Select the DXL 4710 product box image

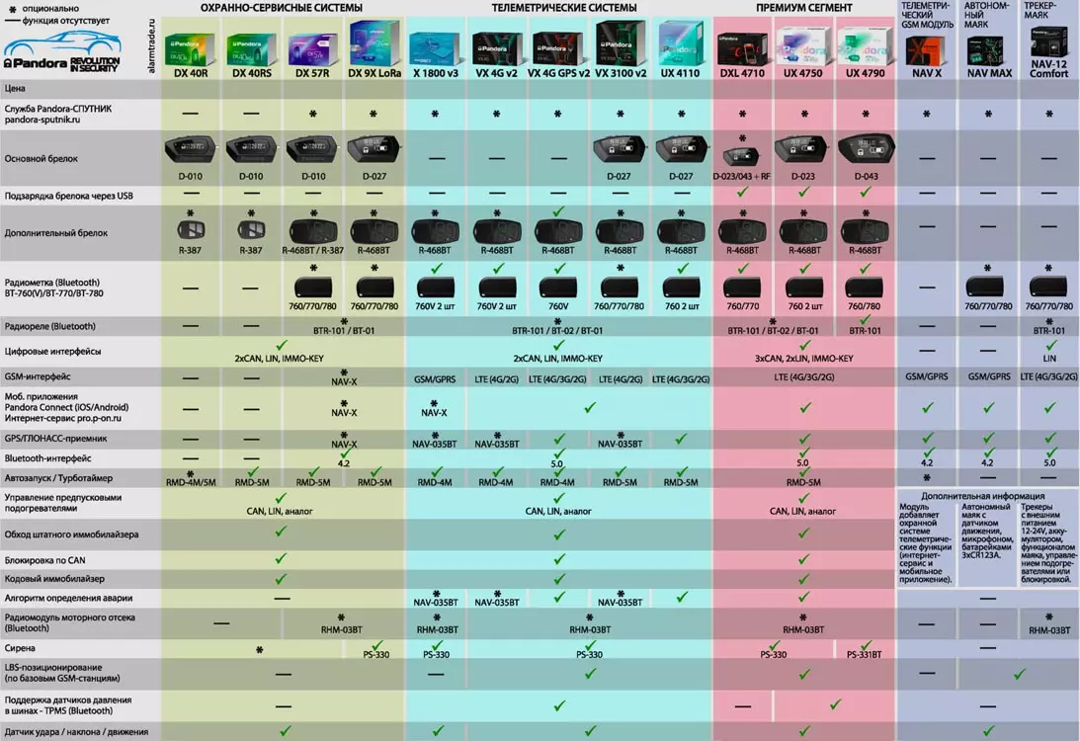742,48
